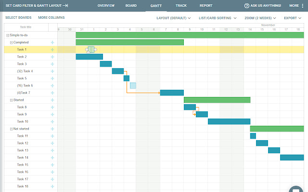This screenshot has height=192, width=308.
Task: Open the List/Card Sorting dropdown
Action: (x=218, y=18)
